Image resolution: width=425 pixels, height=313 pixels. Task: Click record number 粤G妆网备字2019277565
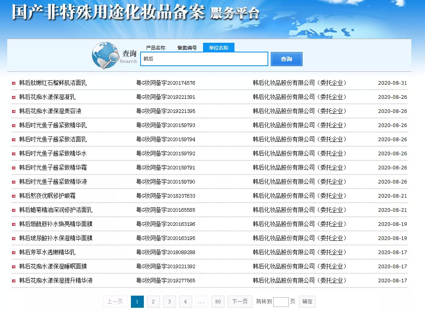(x=166, y=280)
